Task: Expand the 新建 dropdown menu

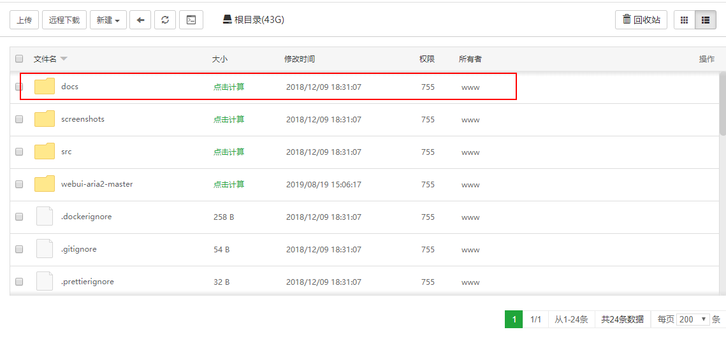Action: (x=108, y=20)
